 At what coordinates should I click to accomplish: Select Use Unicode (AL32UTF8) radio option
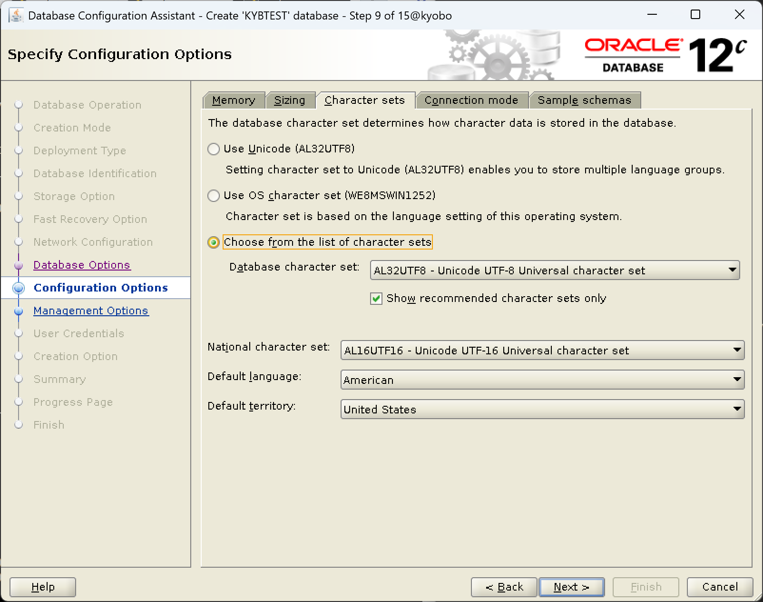[214, 149]
